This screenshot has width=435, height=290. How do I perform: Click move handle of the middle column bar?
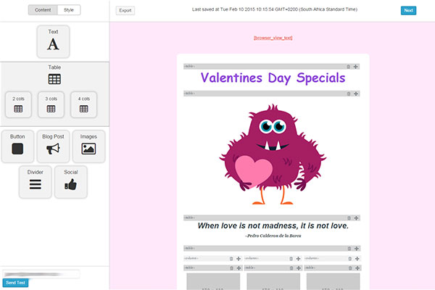tap(299, 259)
